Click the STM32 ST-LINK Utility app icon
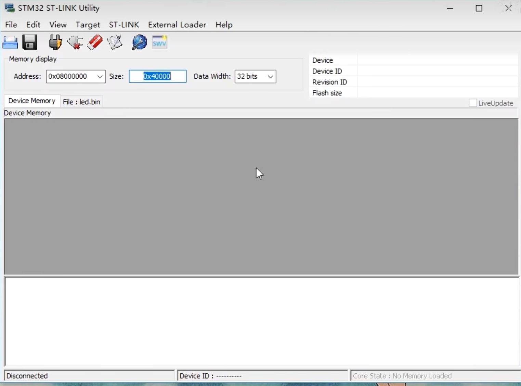521x386 pixels. [x=9, y=8]
